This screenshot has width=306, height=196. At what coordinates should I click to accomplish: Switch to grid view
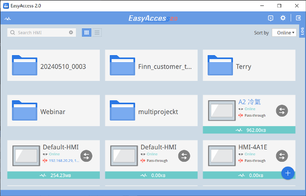pos(86,33)
